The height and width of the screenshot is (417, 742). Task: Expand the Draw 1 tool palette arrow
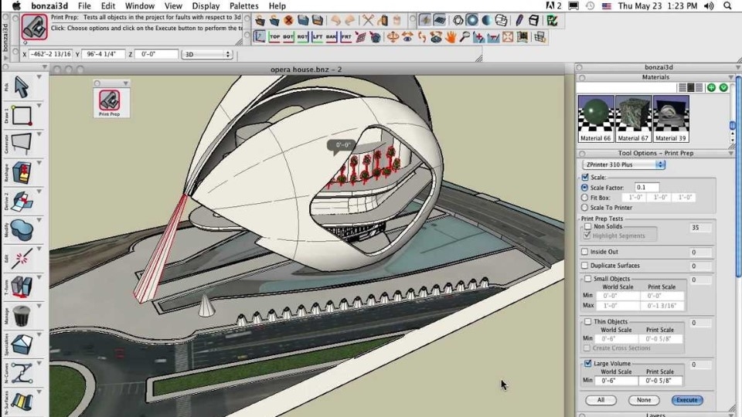coord(39,106)
